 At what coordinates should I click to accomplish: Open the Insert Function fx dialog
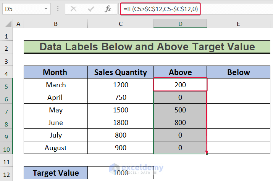pos(108,8)
